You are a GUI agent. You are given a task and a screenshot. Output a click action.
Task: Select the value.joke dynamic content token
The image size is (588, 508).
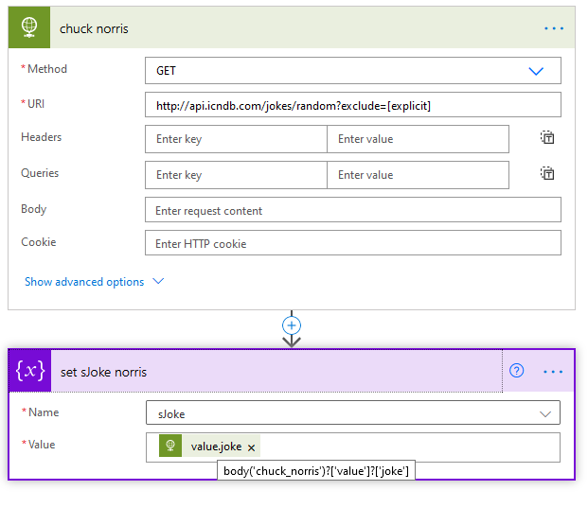[215, 447]
